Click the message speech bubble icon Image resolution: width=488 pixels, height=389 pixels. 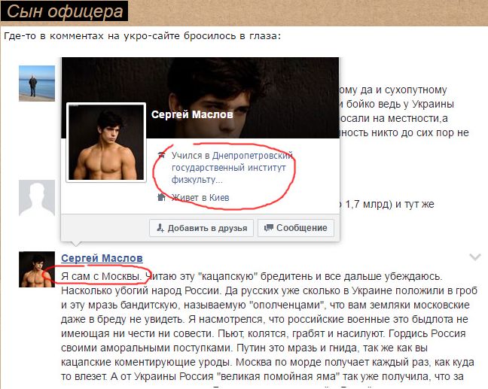pyautogui.click(x=269, y=228)
